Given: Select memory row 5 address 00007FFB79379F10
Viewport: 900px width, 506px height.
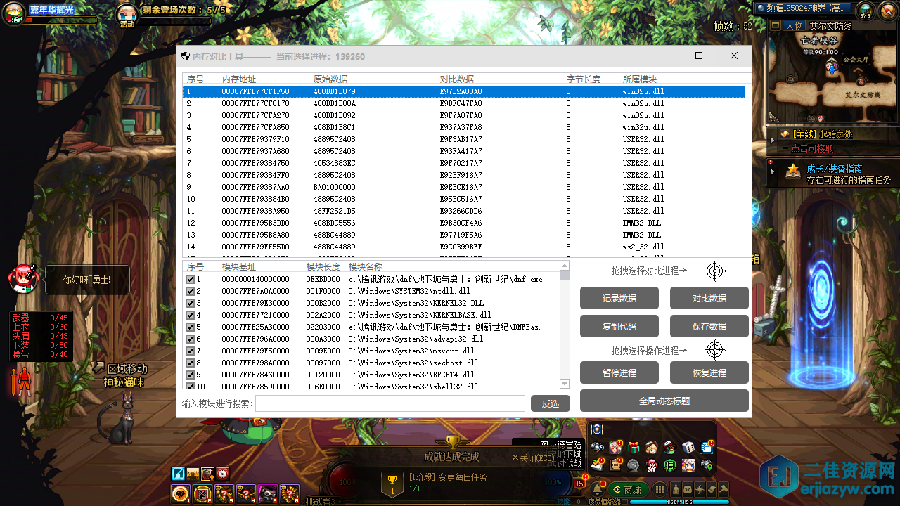Looking at the screenshot, I should coord(464,139).
